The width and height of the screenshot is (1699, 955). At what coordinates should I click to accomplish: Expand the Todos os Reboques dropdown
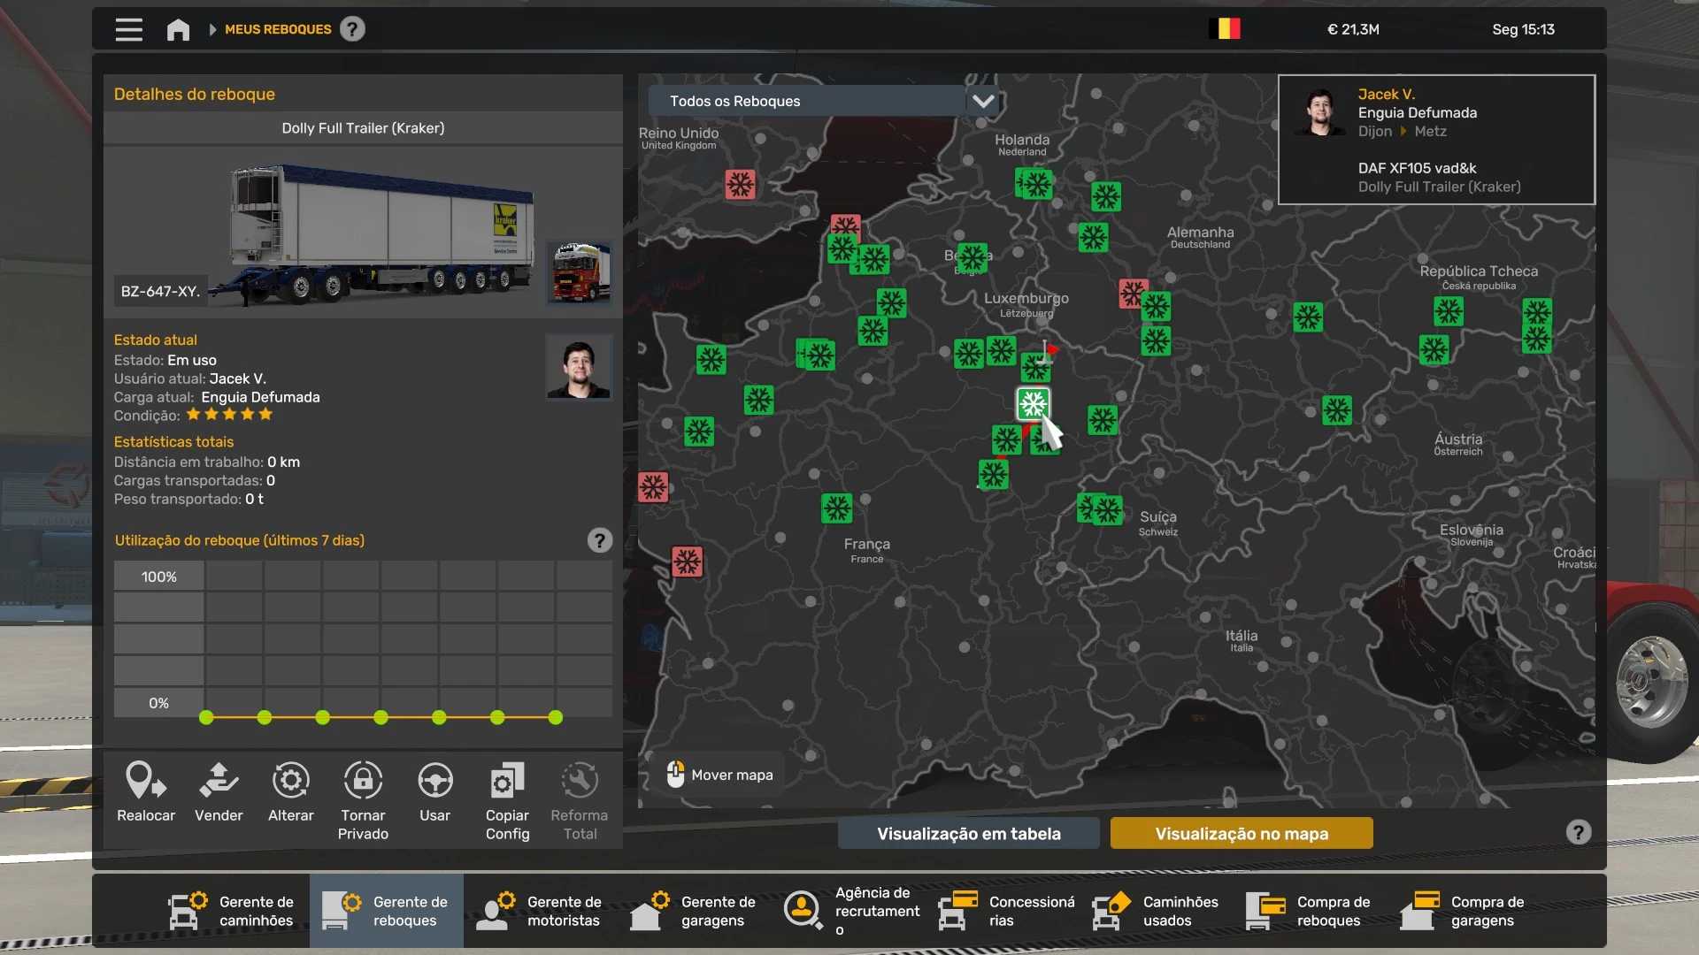coord(983,101)
